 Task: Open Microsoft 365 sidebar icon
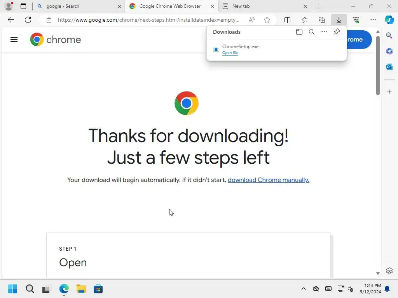389,51
